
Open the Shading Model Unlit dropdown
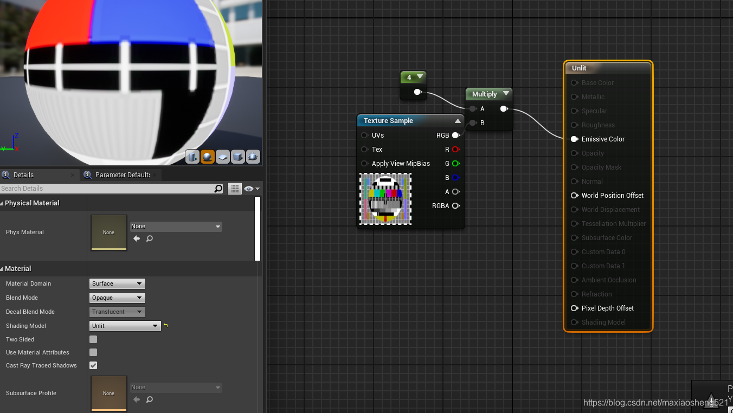pos(125,326)
